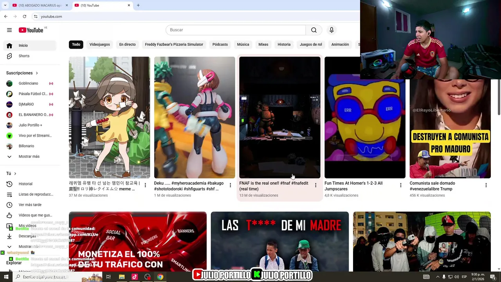Switch to the YouTube browser tab
This screenshot has width=501, height=282.
pyautogui.click(x=102, y=5)
